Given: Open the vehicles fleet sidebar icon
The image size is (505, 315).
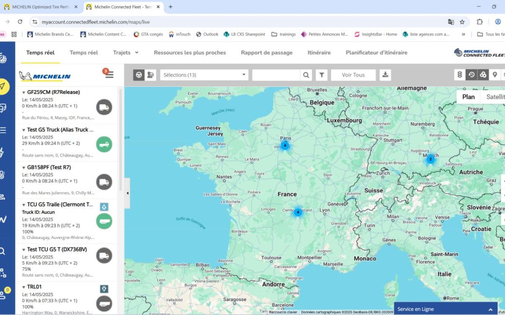Looking at the screenshot, I should [x=3, y=108].
